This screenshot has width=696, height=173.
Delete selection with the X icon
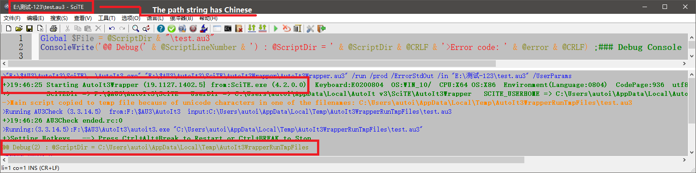tap(98, 29)
